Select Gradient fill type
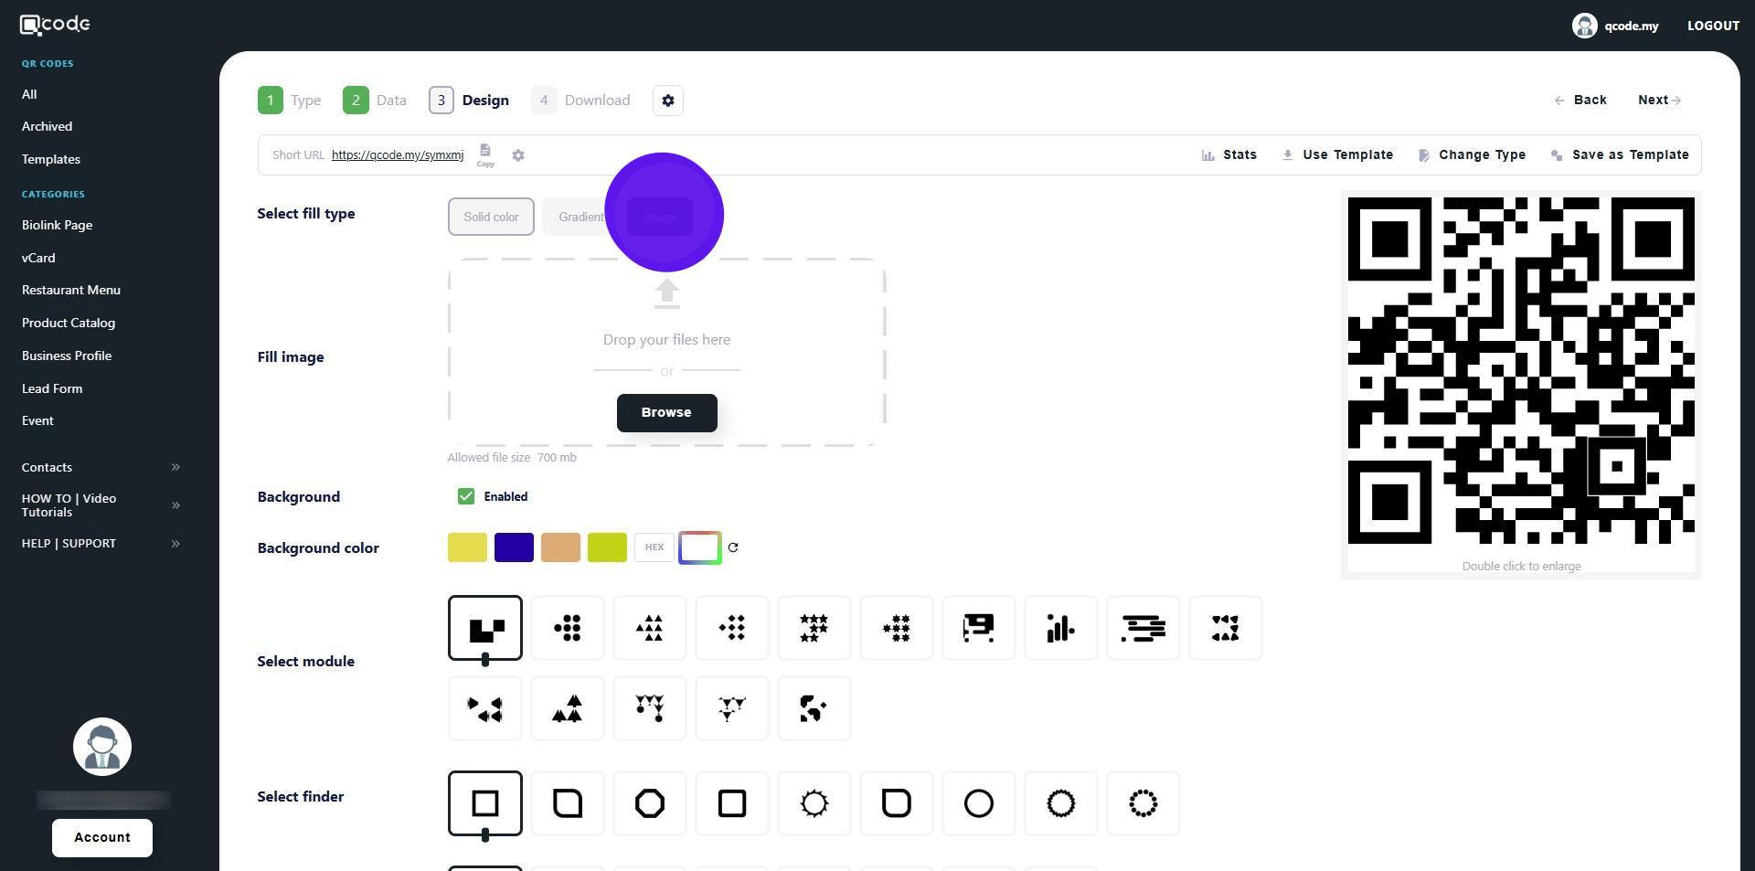This screenshot has width=1755, height=871. pos(581,217)
